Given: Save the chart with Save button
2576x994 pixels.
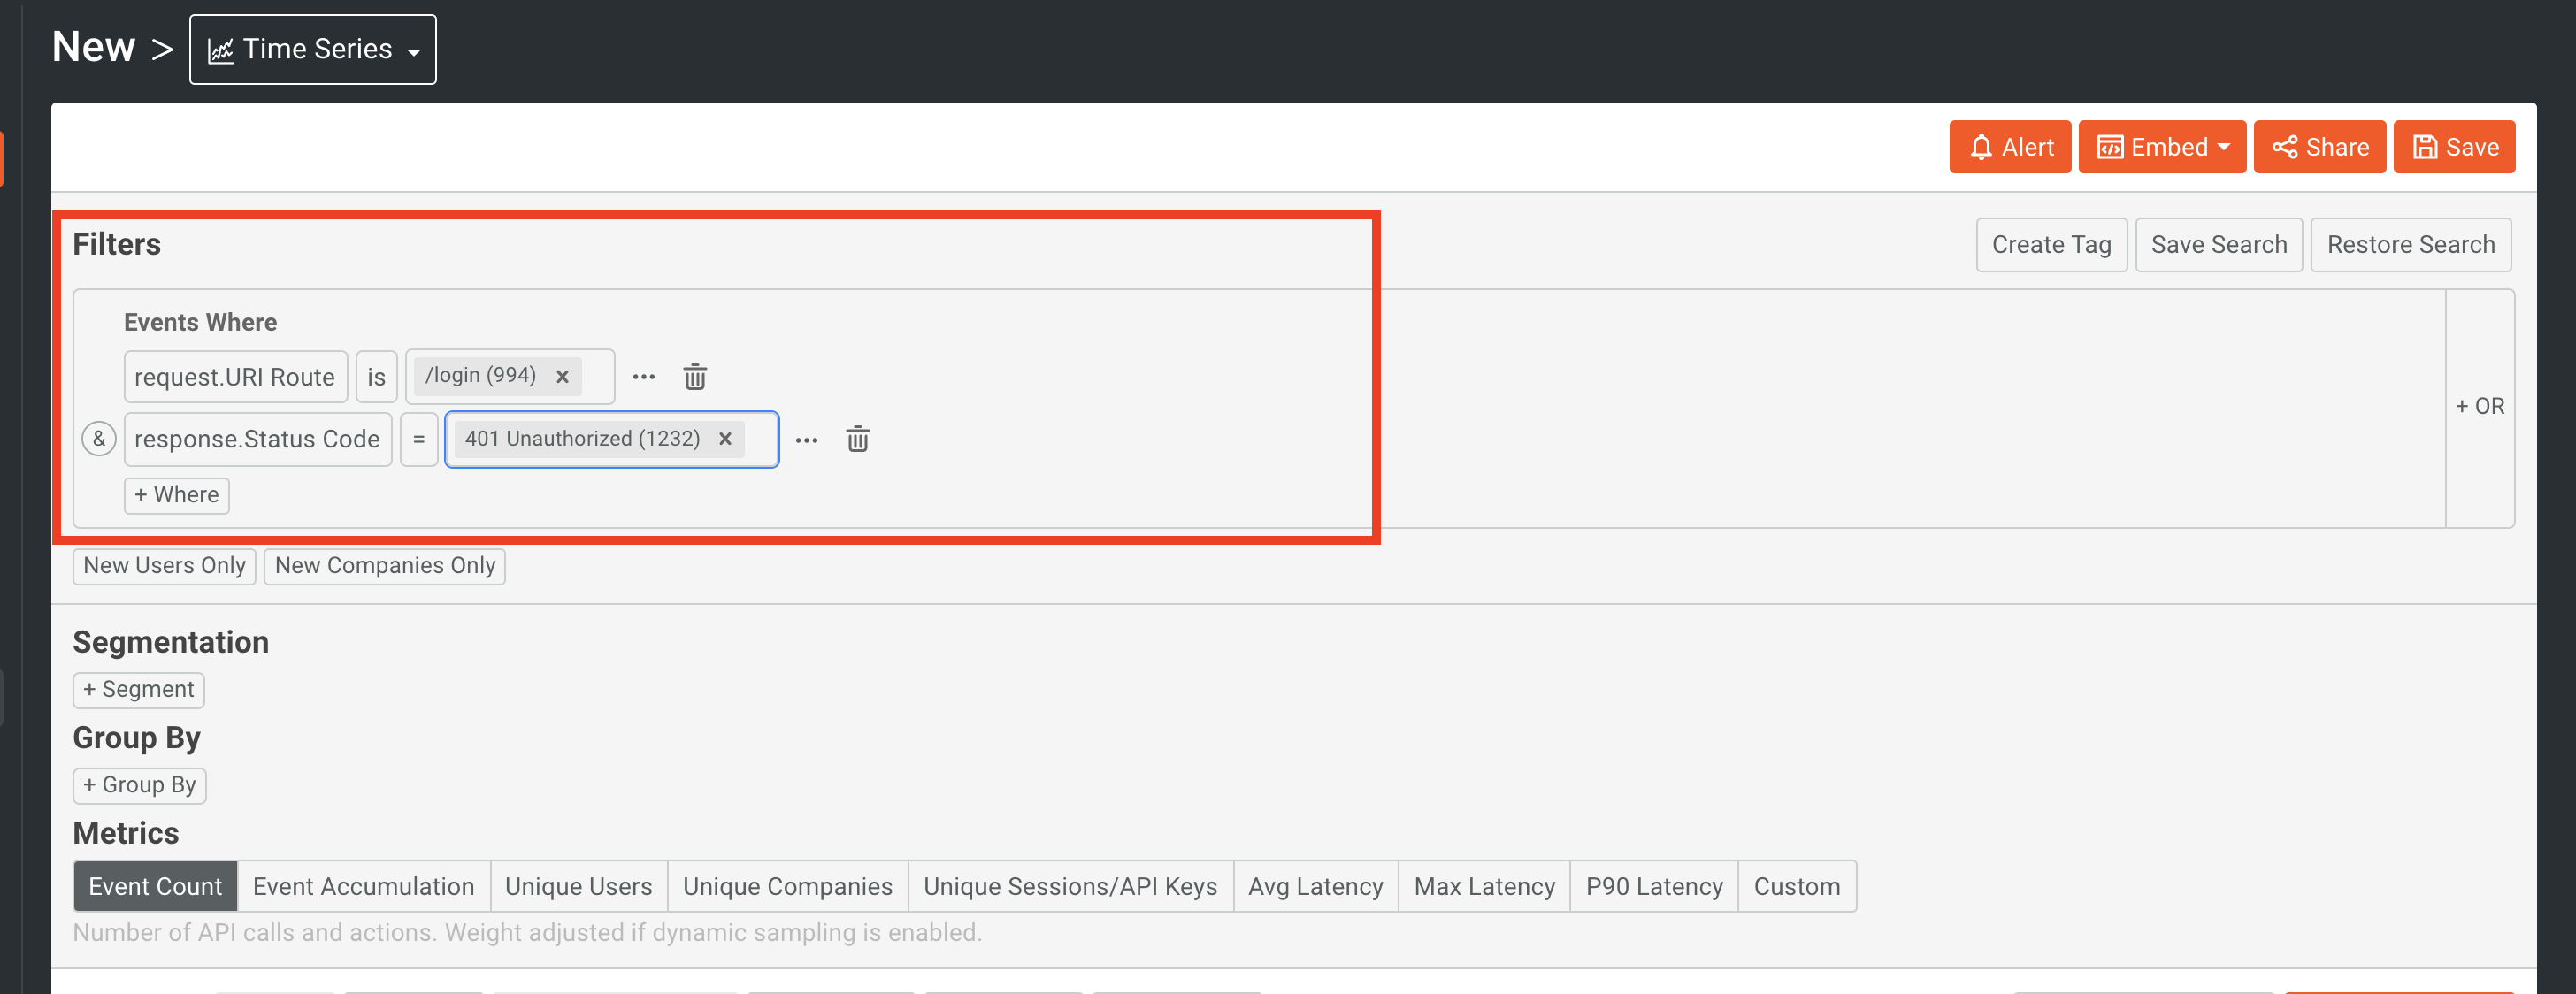Looking at the screenshot, I should (2453, 148).
